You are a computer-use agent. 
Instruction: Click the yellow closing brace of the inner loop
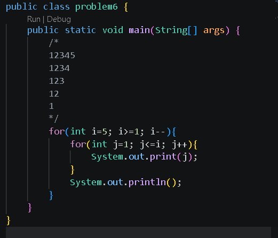(x=73, y=170)
